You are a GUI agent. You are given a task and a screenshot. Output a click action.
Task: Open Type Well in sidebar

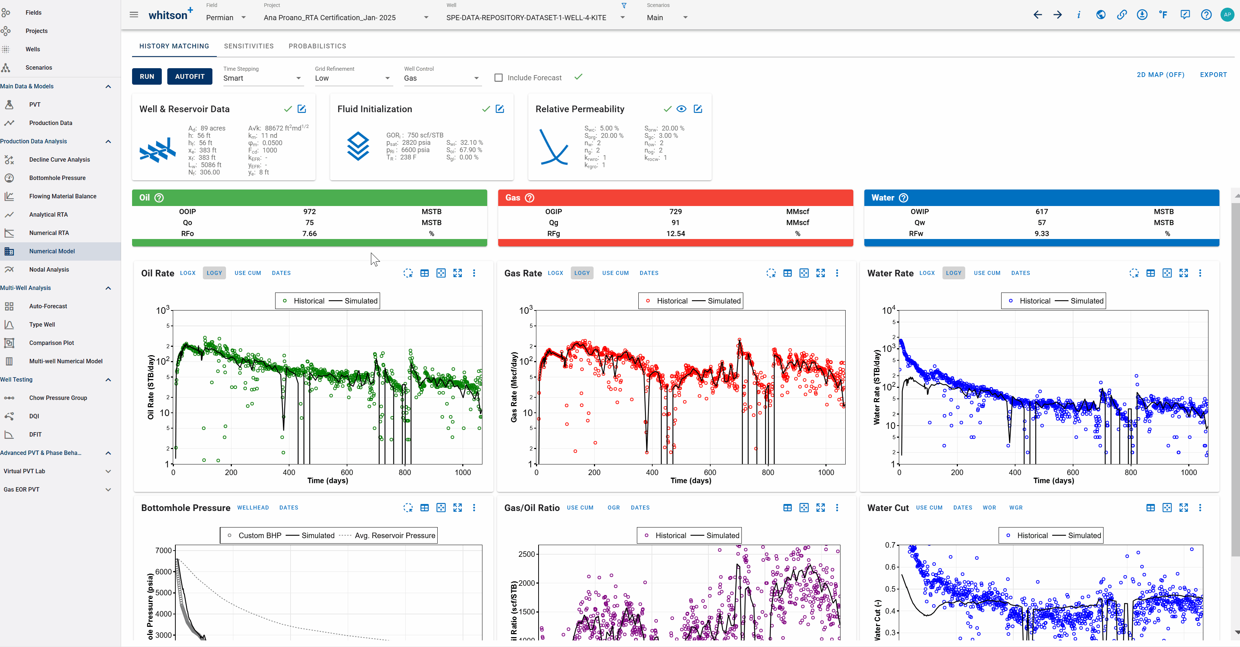[60, 325]
